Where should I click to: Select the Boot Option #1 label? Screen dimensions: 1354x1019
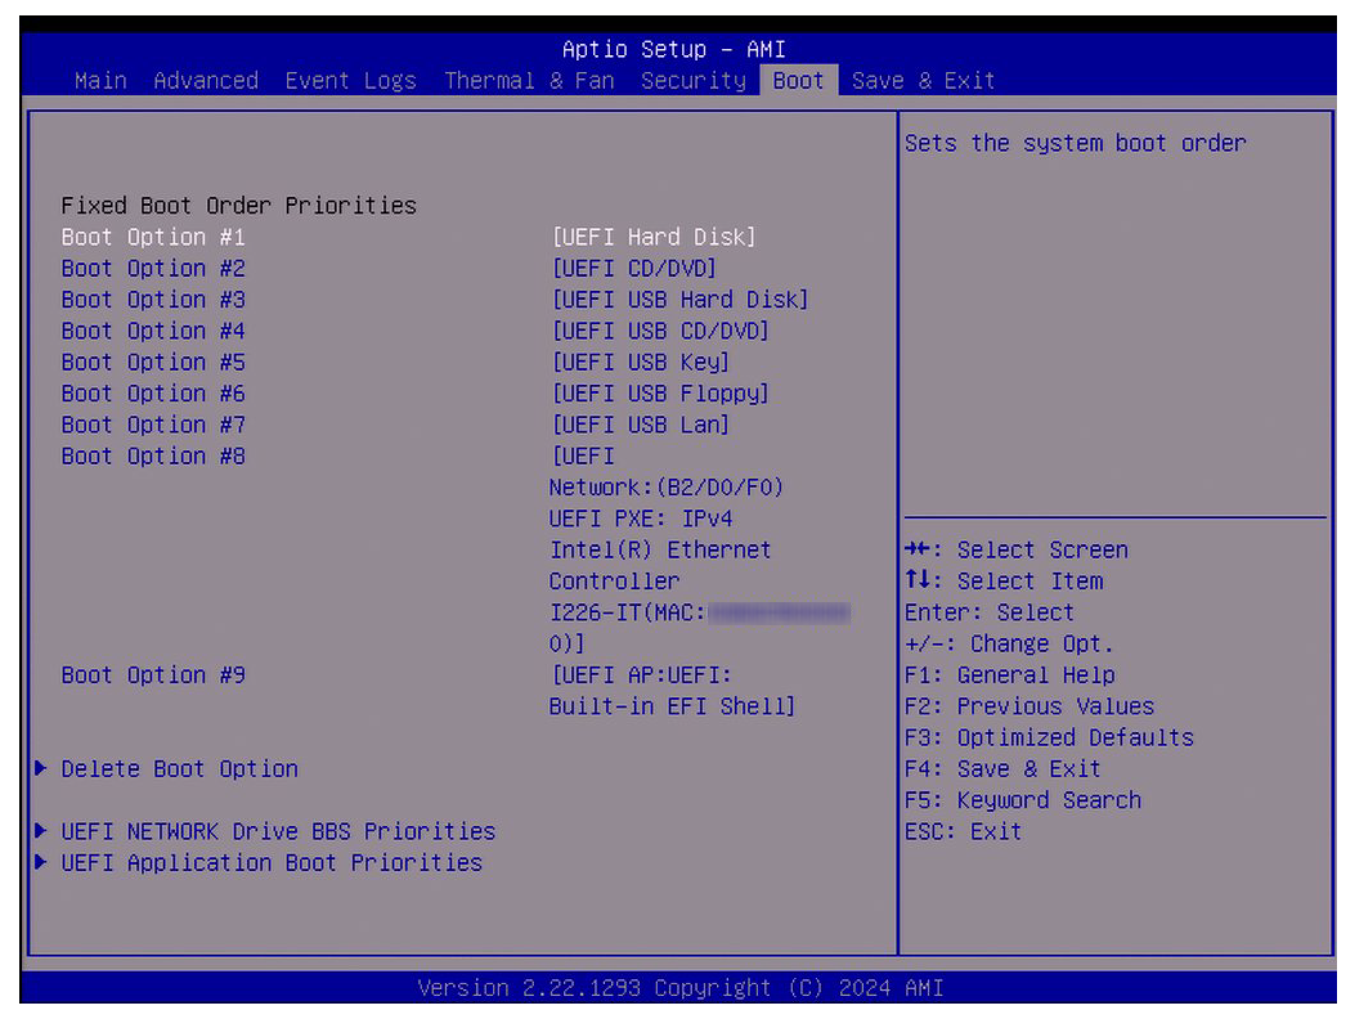coord(153,237)
